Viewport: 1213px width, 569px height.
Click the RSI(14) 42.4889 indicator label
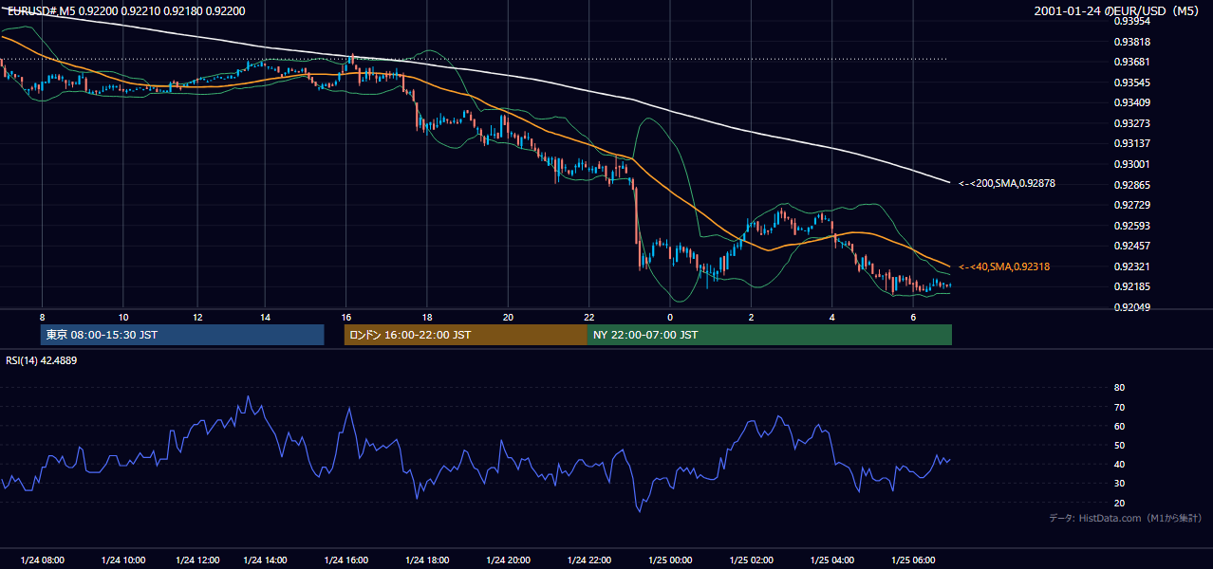tap(42, 360)
